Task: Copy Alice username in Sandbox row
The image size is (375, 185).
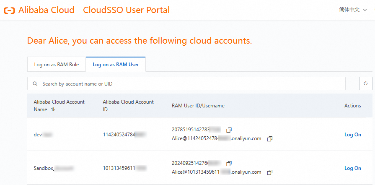Action: click(x=270, y=172)
